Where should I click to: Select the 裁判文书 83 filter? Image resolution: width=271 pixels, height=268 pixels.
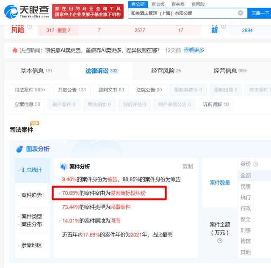pos(111,90)
